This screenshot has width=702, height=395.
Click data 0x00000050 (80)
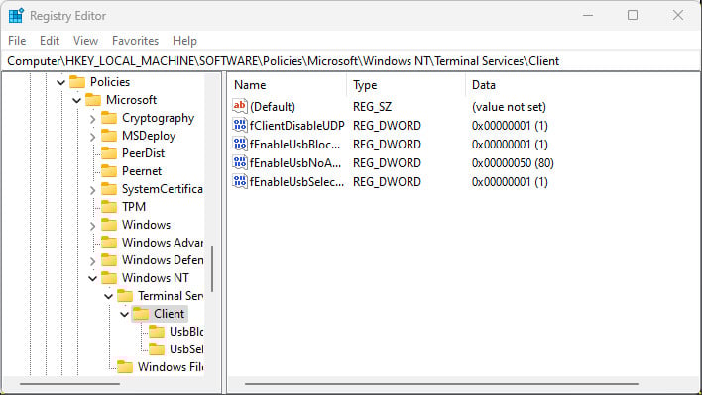click(x=513, y=163)
